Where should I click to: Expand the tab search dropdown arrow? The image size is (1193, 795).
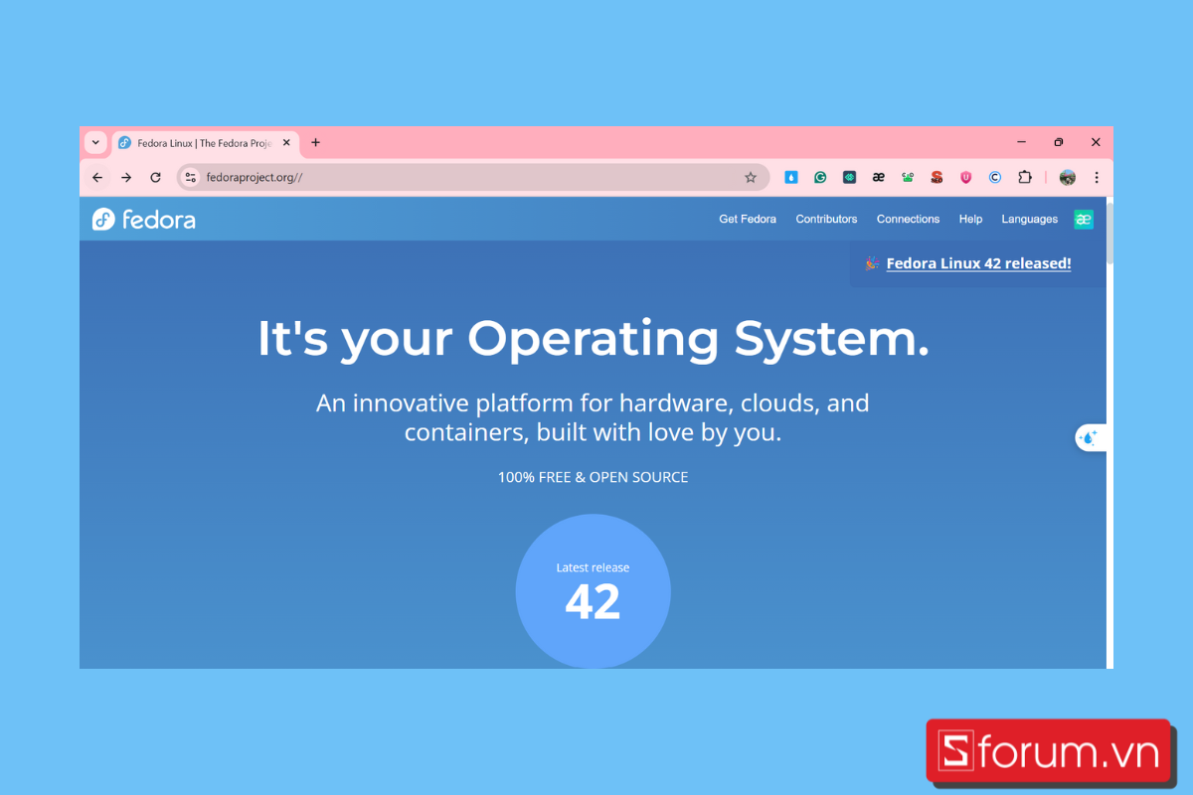point(95,142)
